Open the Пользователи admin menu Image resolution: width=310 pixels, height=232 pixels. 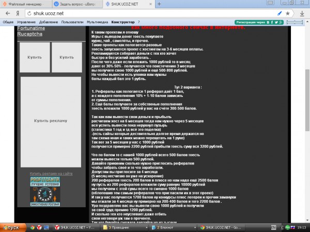tap(72, 22)
